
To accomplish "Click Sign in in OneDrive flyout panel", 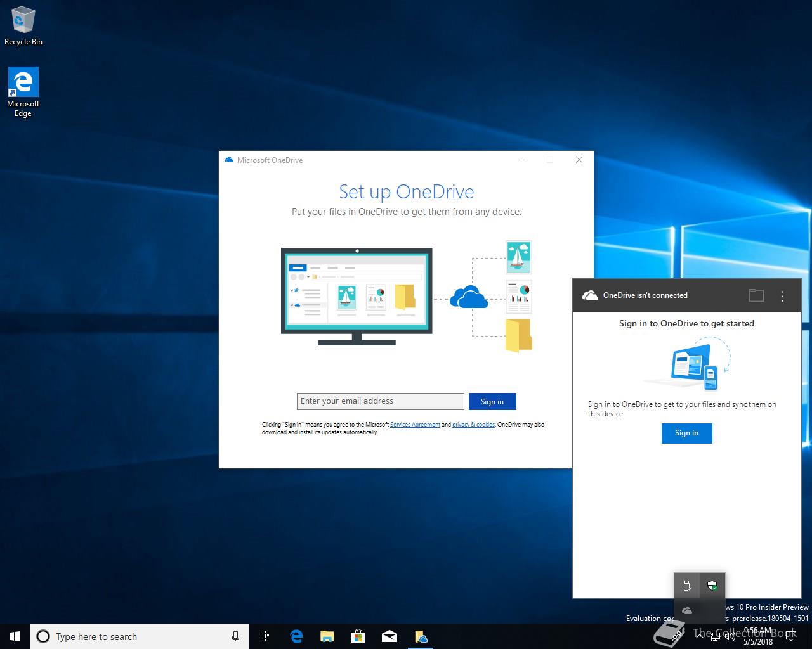I will pyautogui.click(x=686, y=433).
